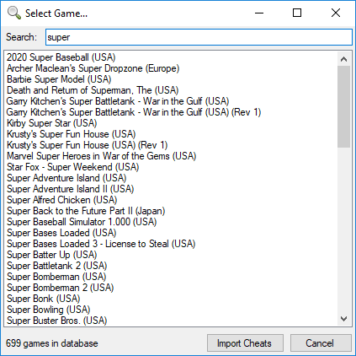Click the magnifier icon in title bar
The height and width of the screenshot is (356, 356).
tap(14, 13)
